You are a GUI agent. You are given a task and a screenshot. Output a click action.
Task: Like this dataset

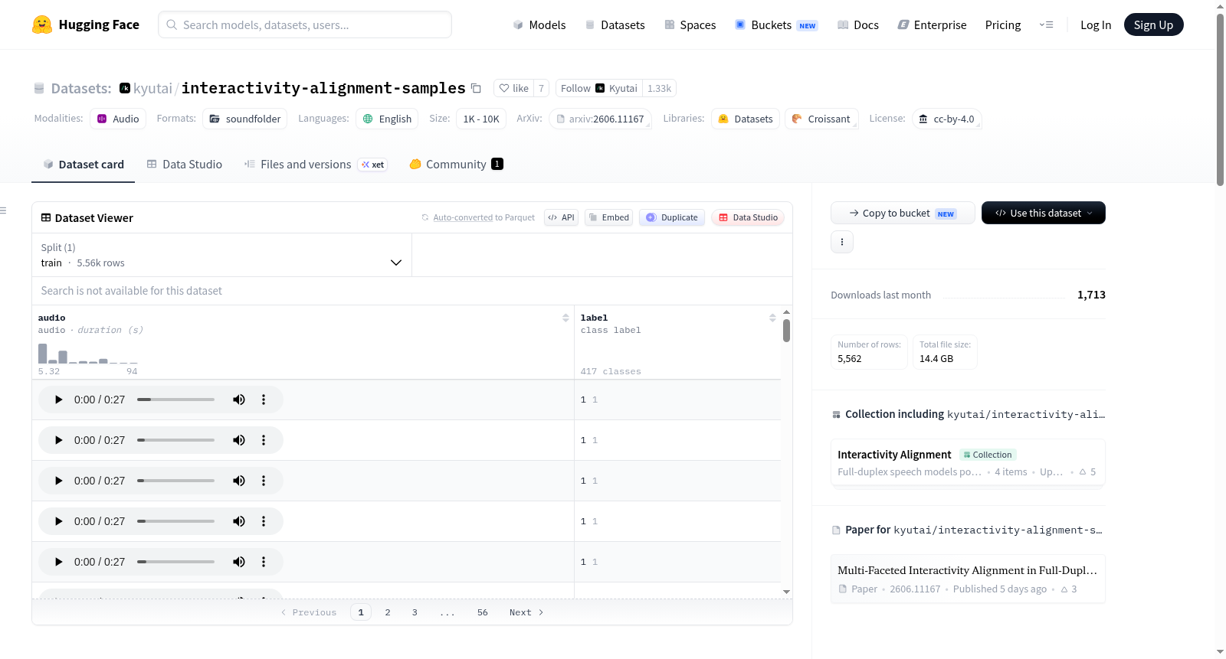point(513,88)
